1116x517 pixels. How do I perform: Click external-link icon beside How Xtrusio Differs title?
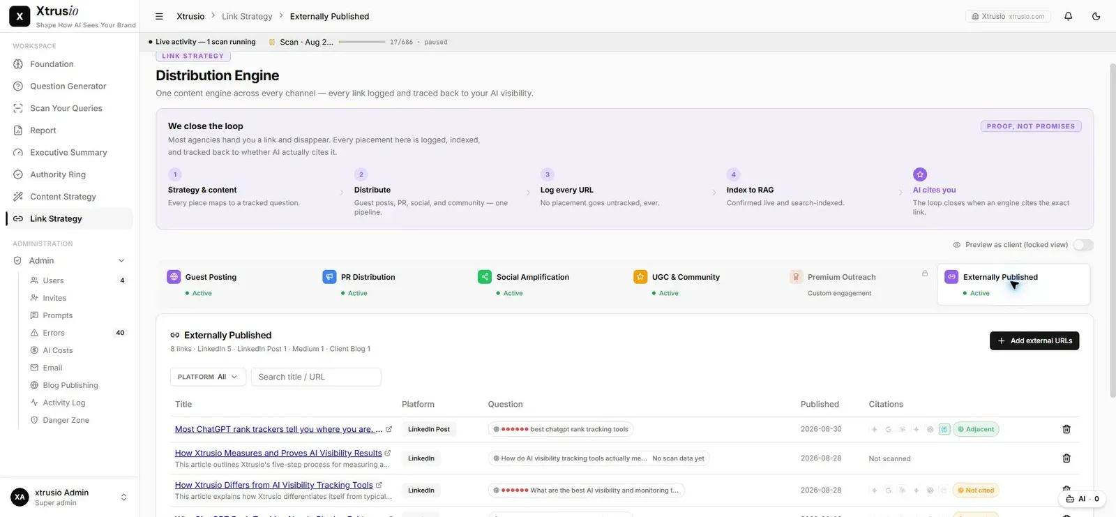click(x=379, y=485)
